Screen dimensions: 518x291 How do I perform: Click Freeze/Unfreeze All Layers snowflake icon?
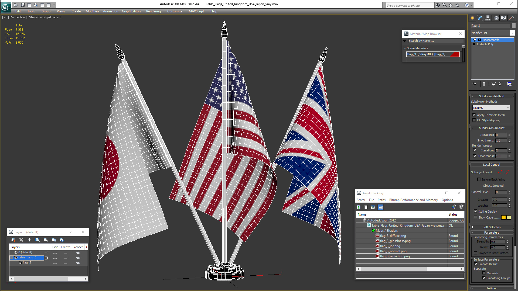click(62, 240)
